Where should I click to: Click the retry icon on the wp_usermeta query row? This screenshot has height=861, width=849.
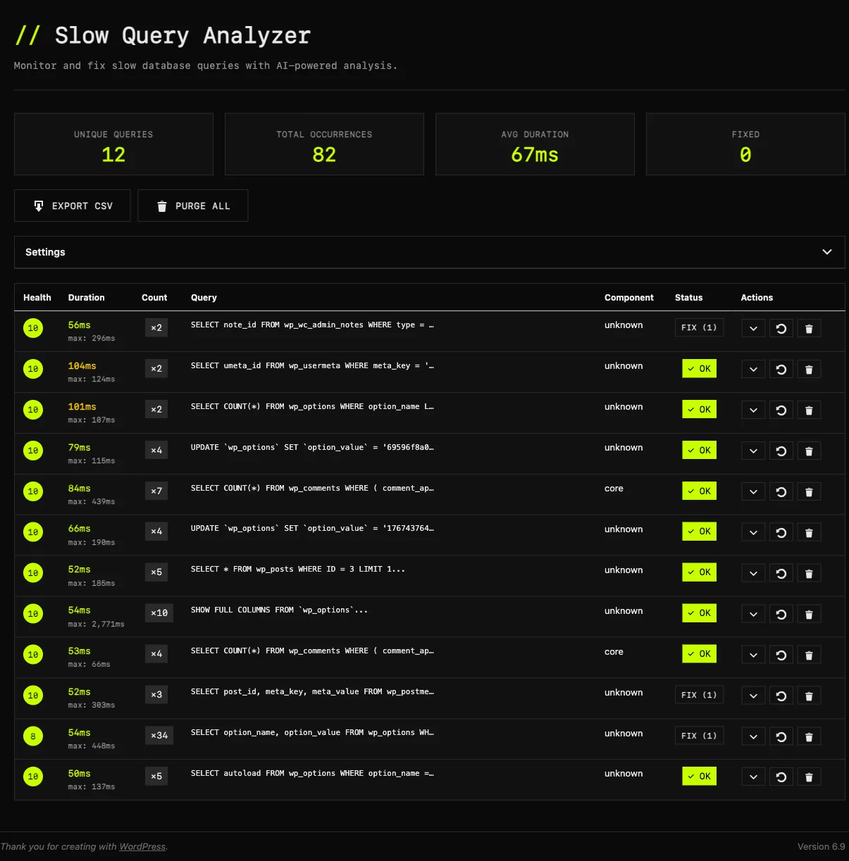[781, 369]
